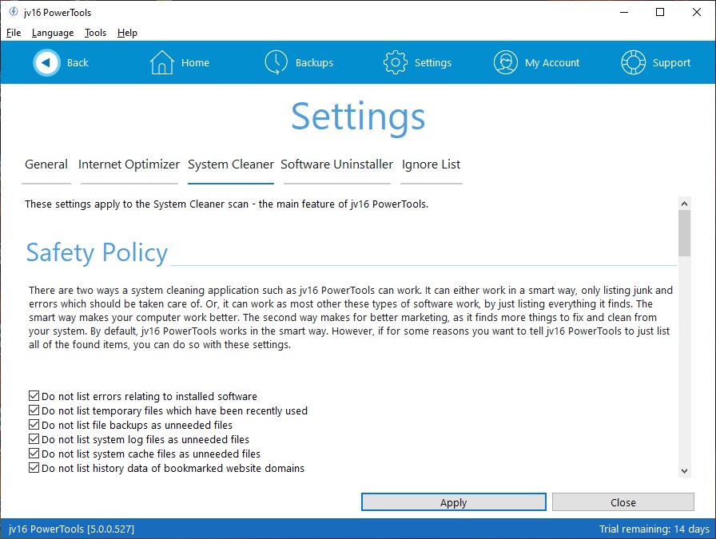Maximize the jv16 PowerTools window
This screenshot has height=539, width=716.
pos(660,12)
